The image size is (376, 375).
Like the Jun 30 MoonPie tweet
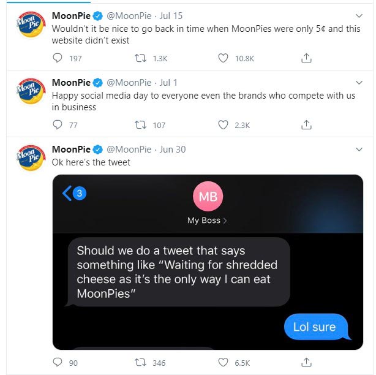(224, 362)
